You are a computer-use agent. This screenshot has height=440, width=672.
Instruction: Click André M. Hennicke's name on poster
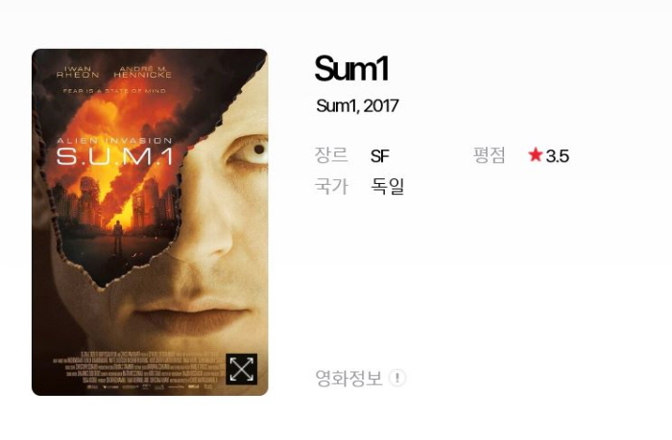142,72
